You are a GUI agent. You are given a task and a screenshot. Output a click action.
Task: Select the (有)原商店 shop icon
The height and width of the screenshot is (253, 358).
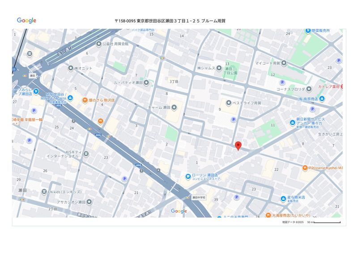tap(322, 99)
